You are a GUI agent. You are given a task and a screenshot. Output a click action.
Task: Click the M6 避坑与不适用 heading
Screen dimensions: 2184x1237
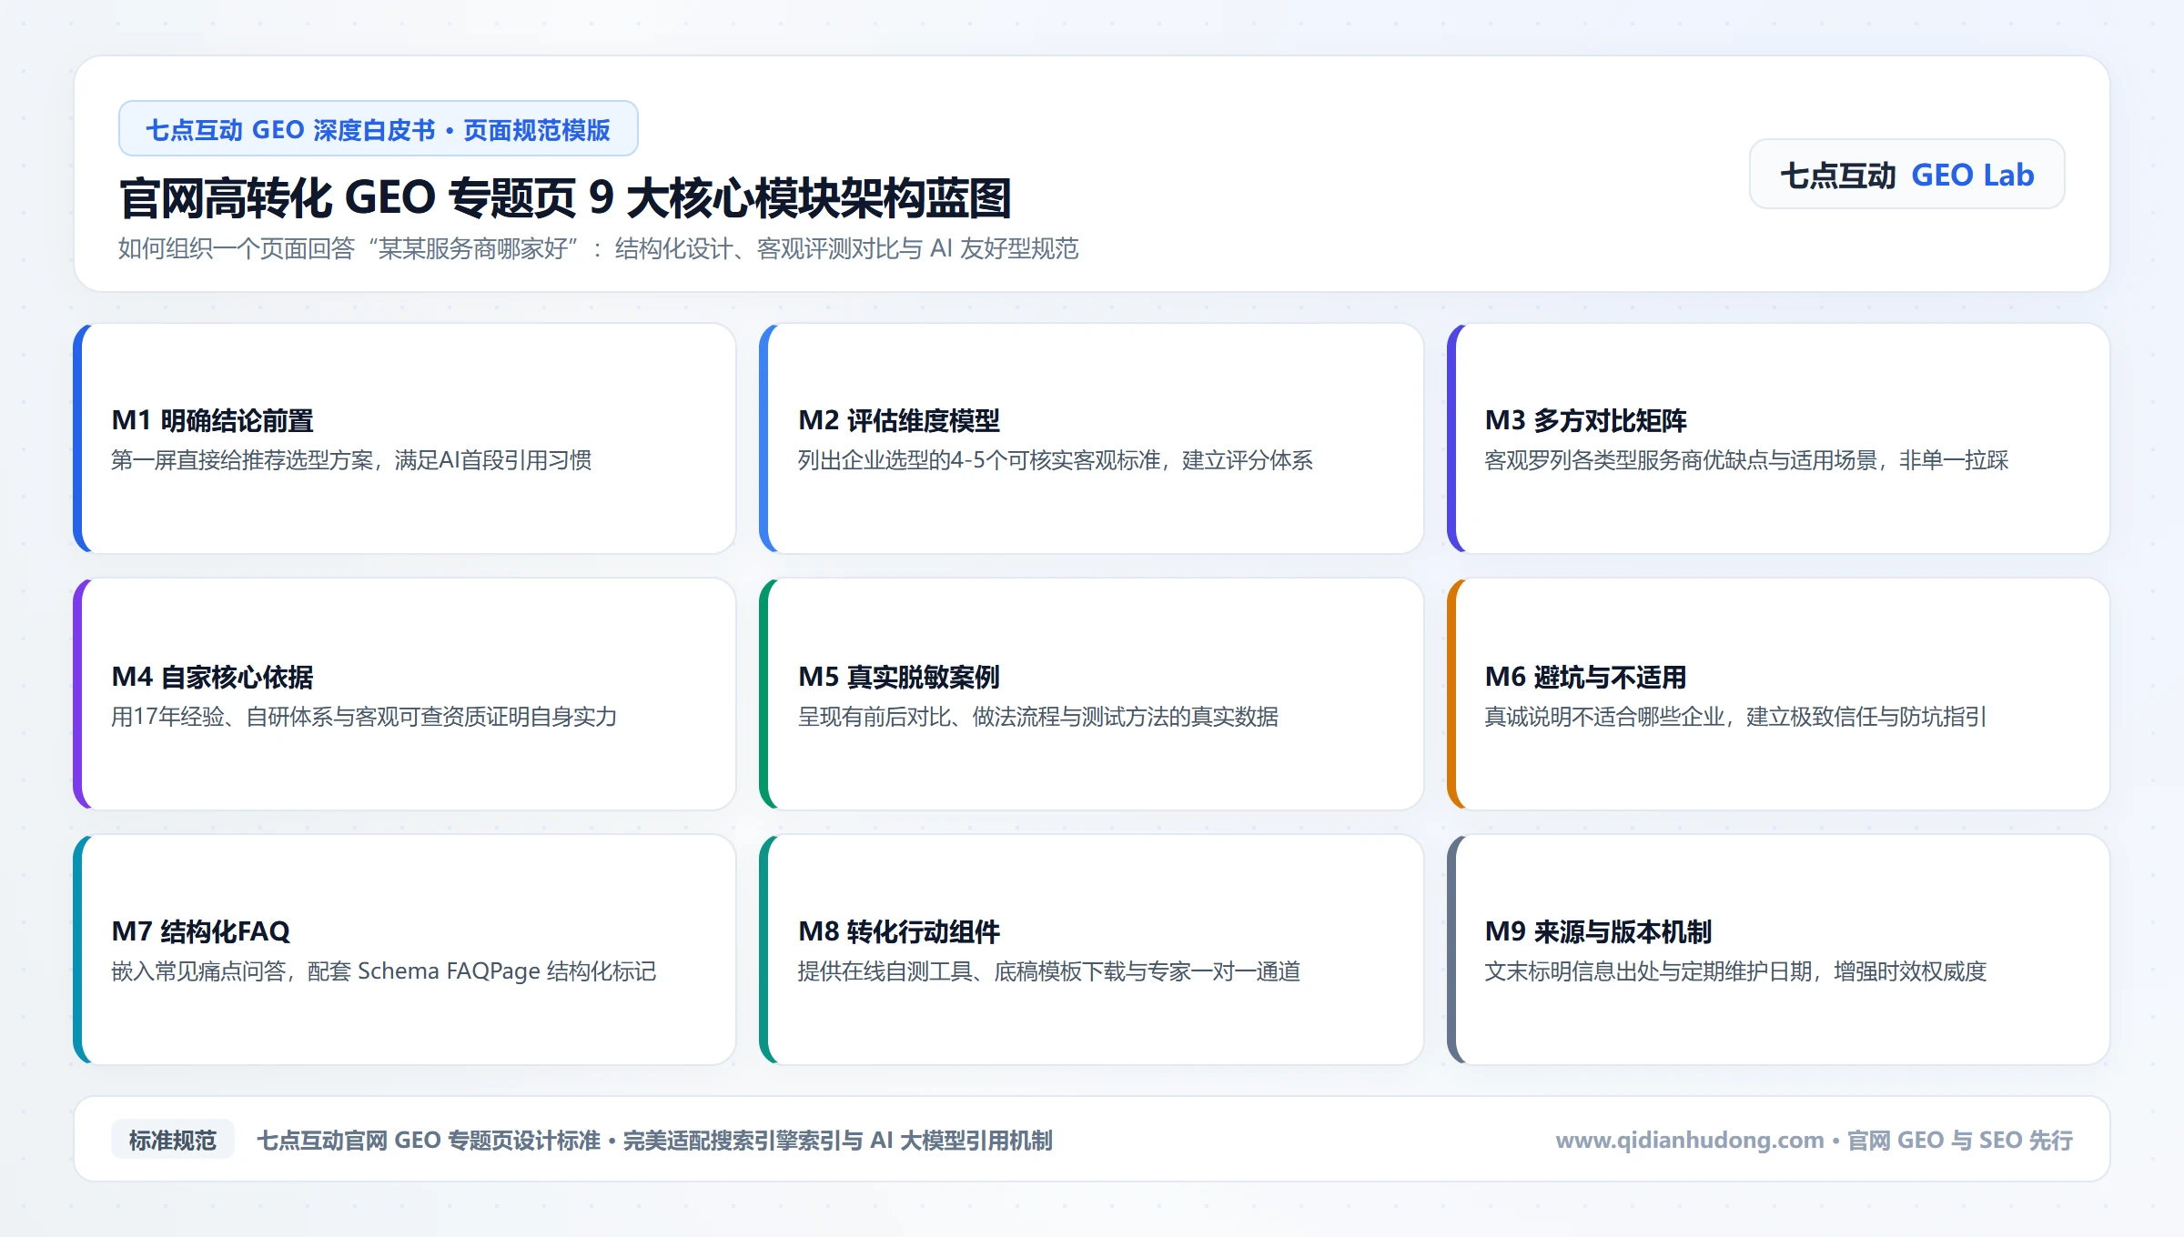[x=1585, y=677]
